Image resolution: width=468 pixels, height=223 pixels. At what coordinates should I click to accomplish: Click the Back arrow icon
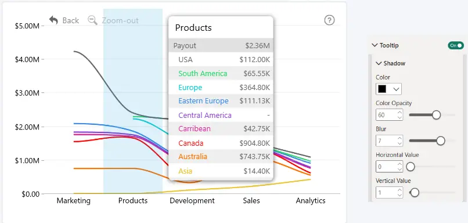coord(53,20)
